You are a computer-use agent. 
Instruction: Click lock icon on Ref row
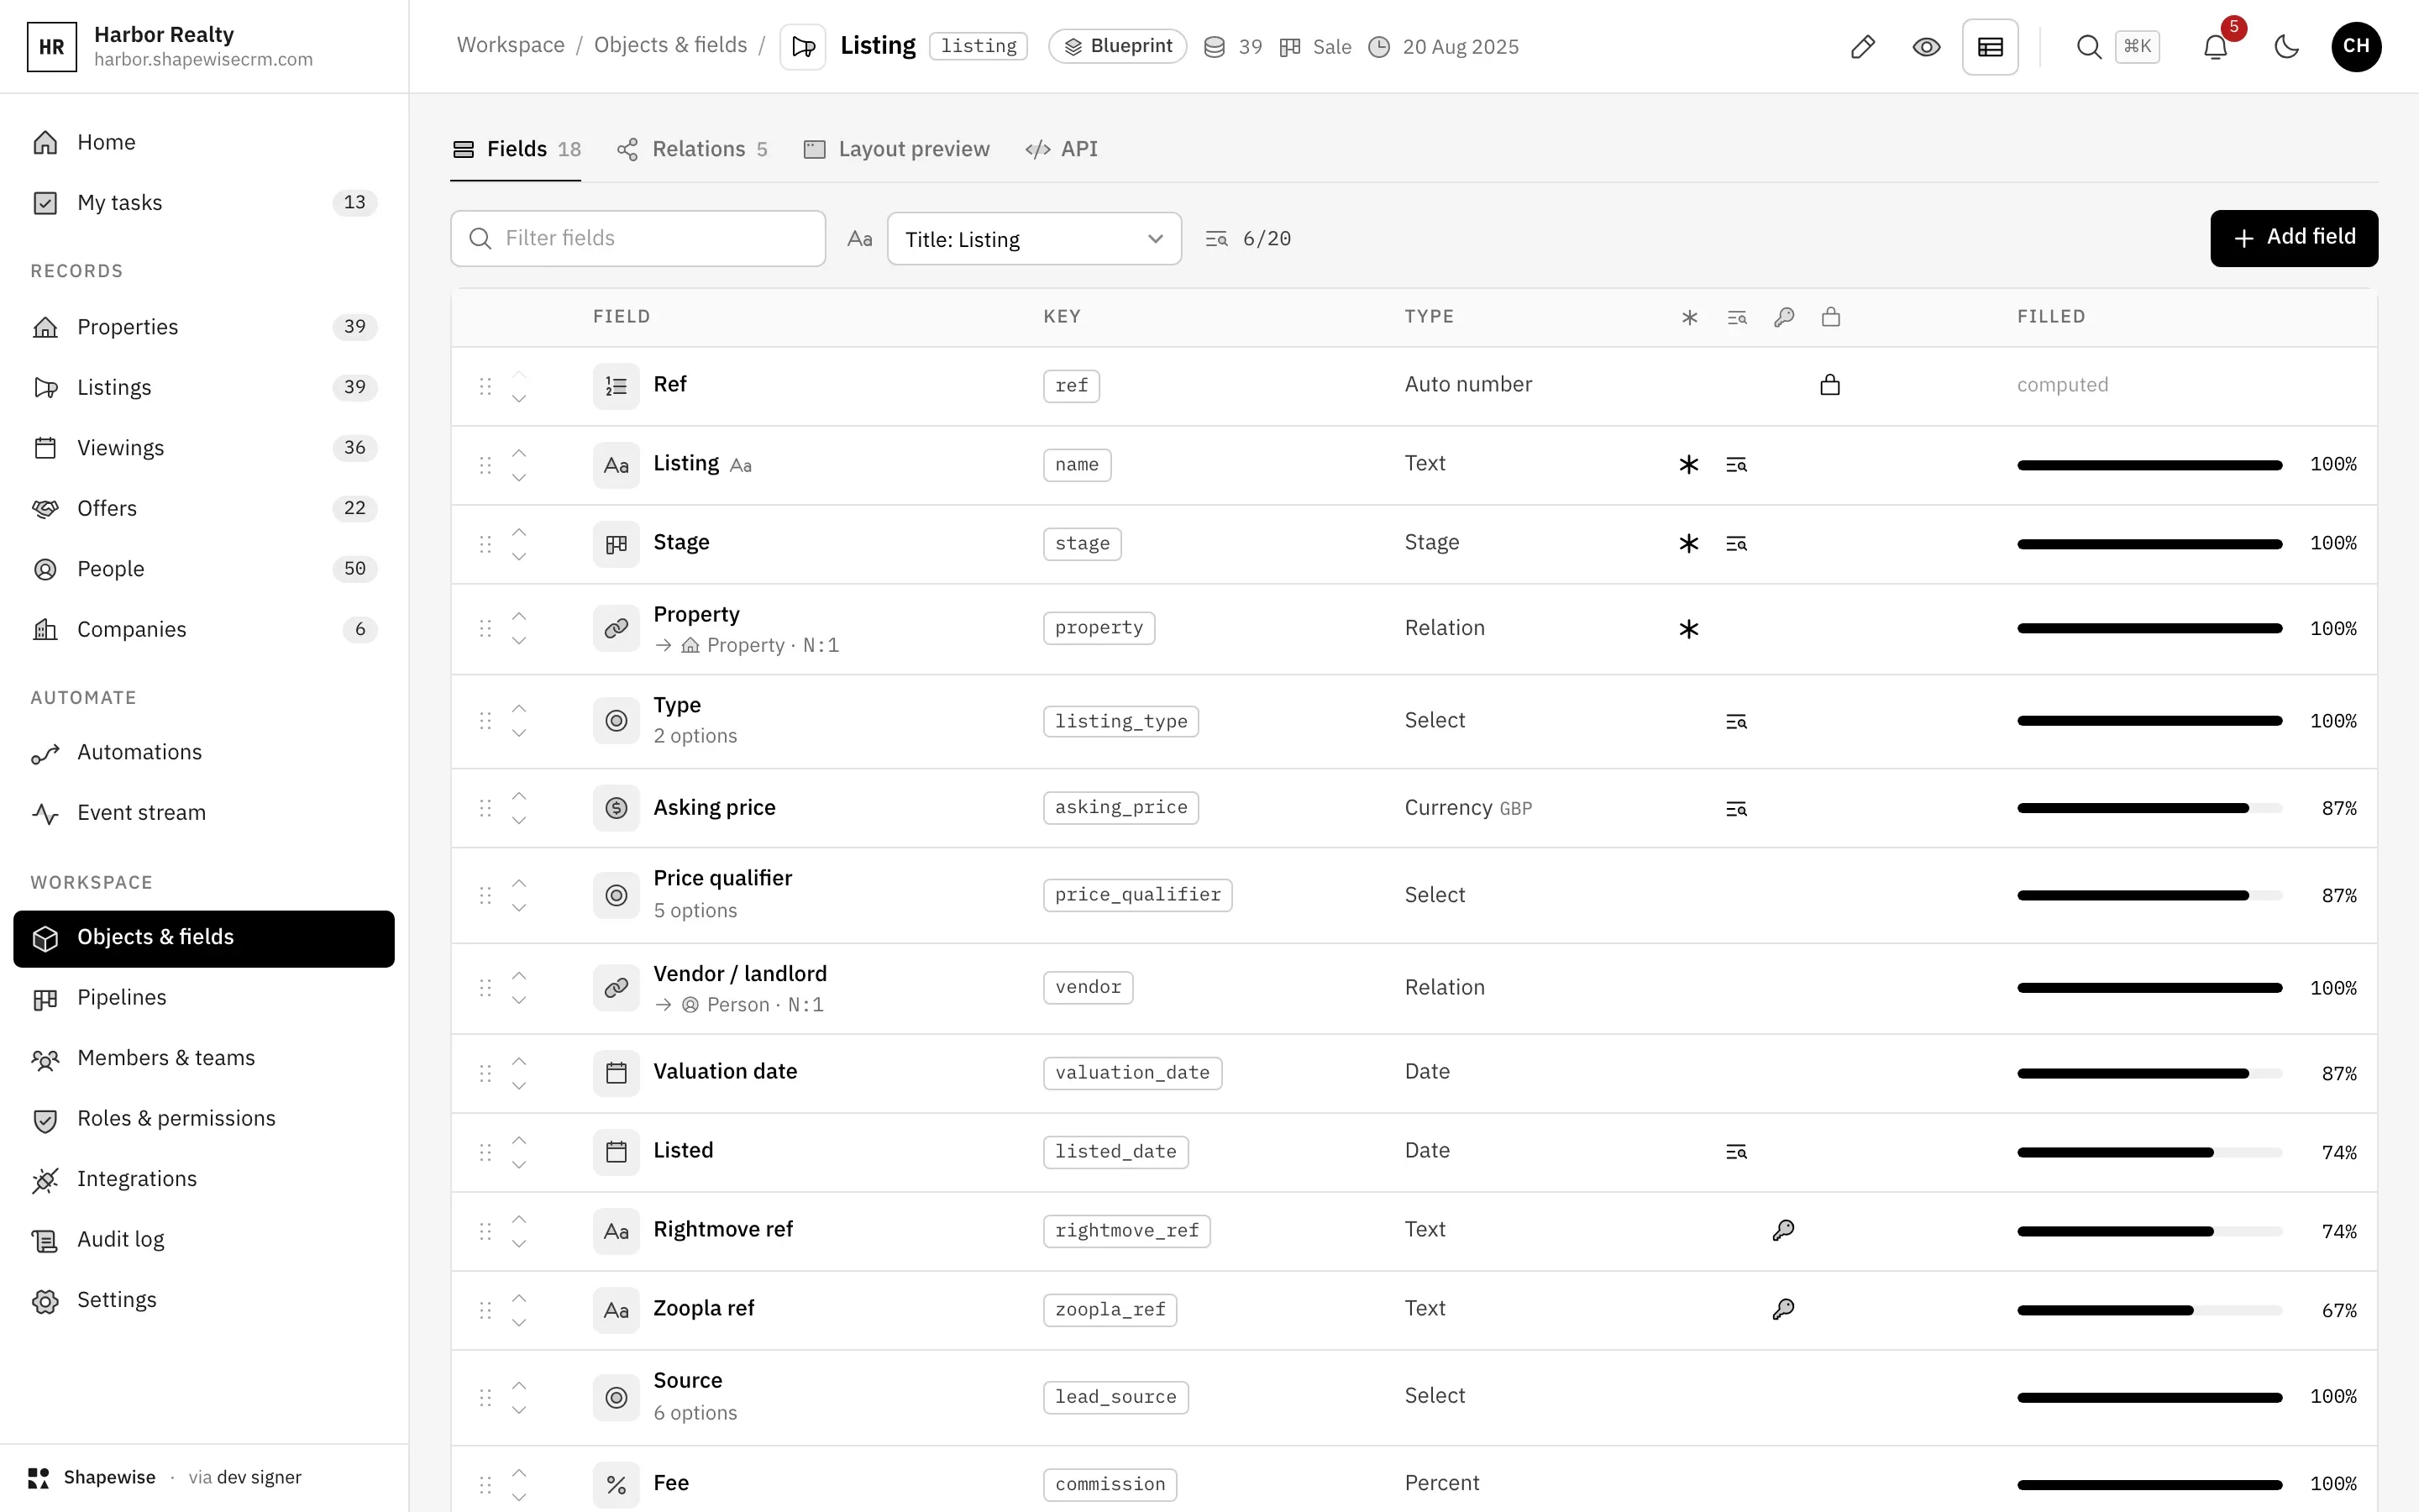click(x=1830, y=385)
